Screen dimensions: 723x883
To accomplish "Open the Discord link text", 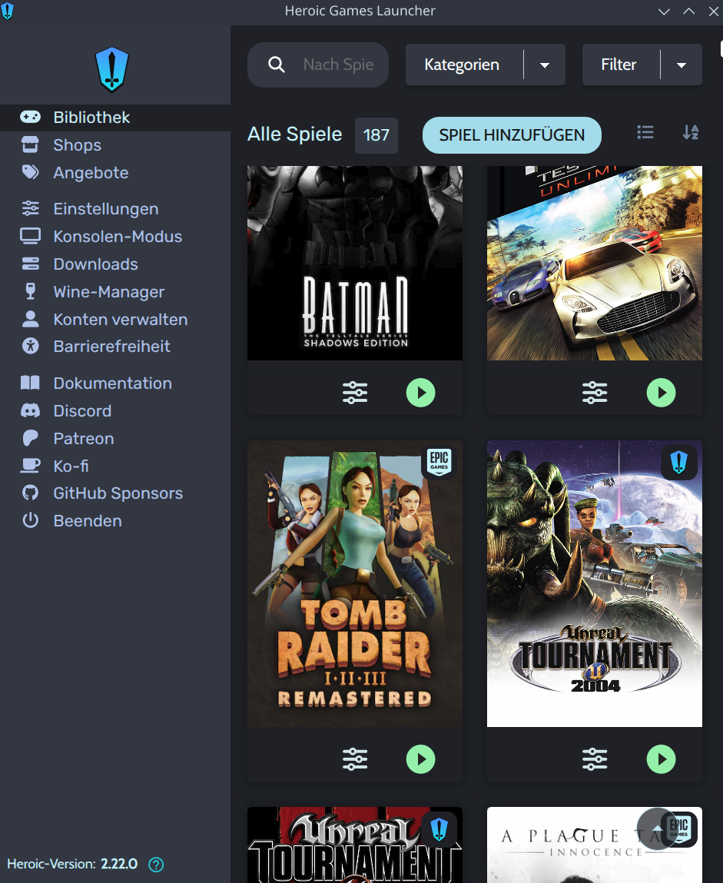I will click(82, 410).
